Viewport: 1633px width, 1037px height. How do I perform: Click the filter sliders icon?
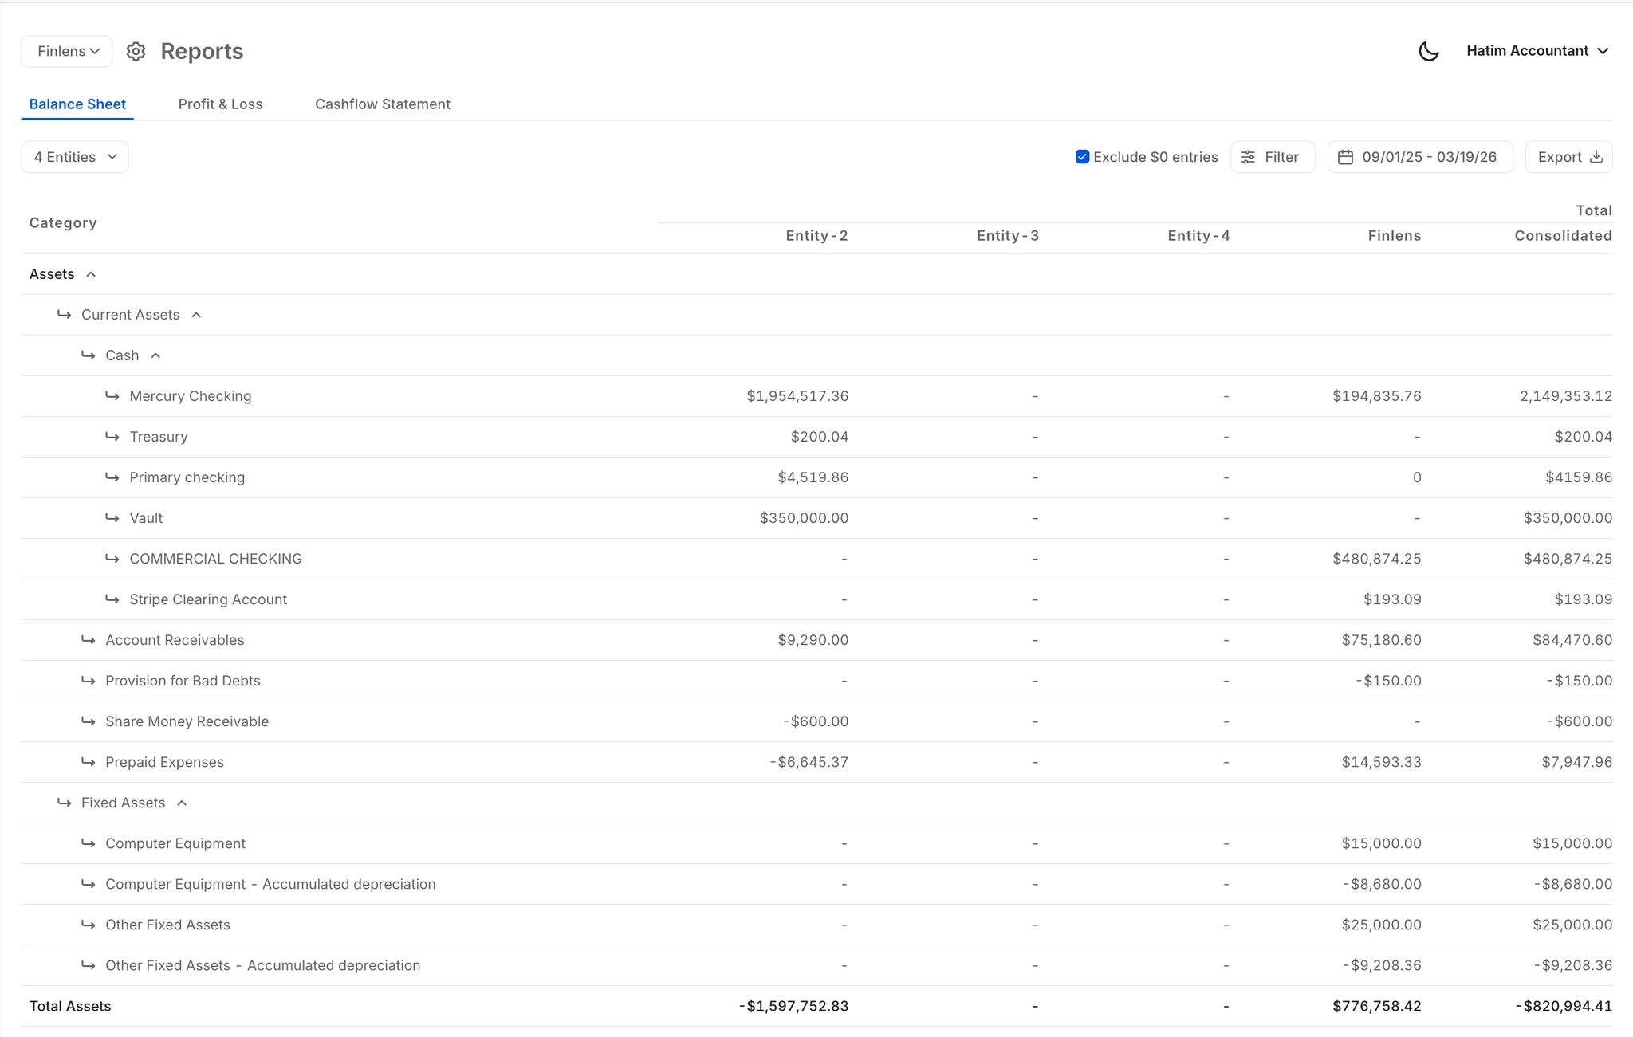click(1248, 157)
